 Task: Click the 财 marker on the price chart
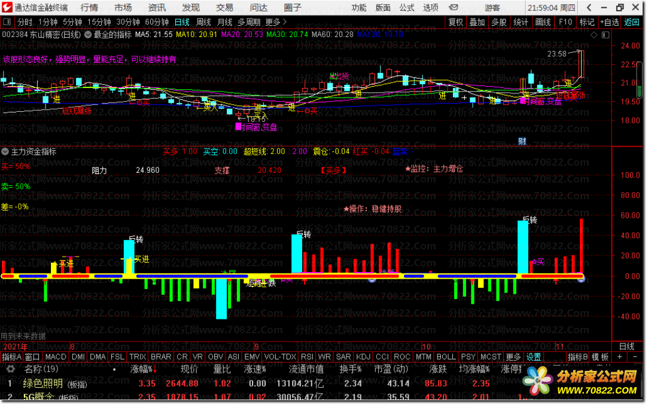click(523, 141)
